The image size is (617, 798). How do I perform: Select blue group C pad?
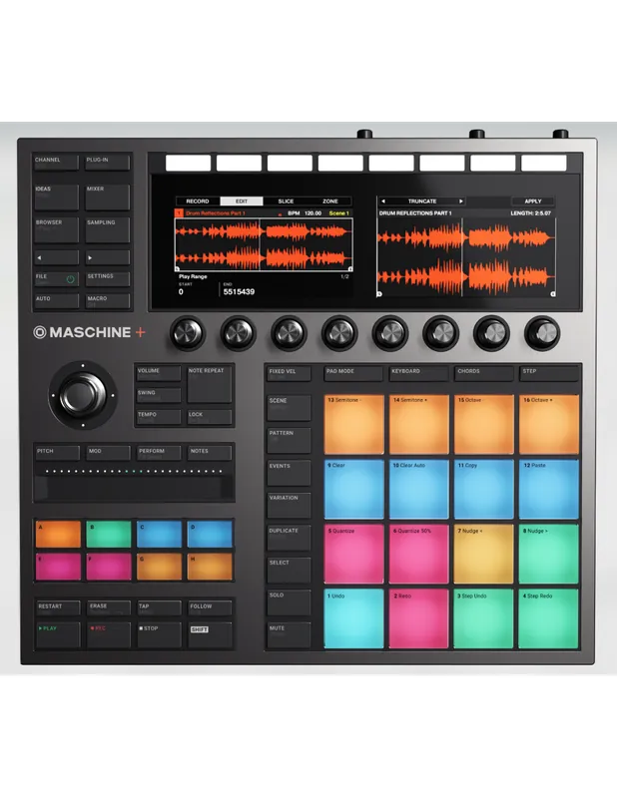(159, 534)
